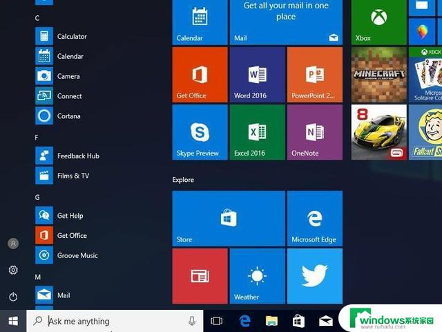Open Feedback Hub
The width and height of the screenshot is (442, 332).
tap(68, 156)
